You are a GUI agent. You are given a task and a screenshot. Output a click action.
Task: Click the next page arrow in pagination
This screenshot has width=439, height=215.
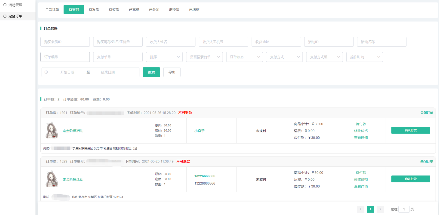[380, 209]
